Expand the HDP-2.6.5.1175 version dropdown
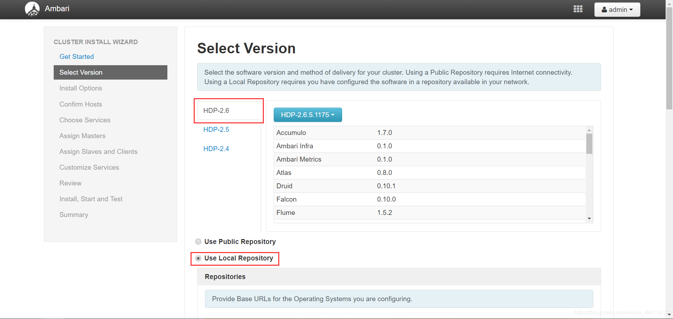 click(x=308, y=115)
